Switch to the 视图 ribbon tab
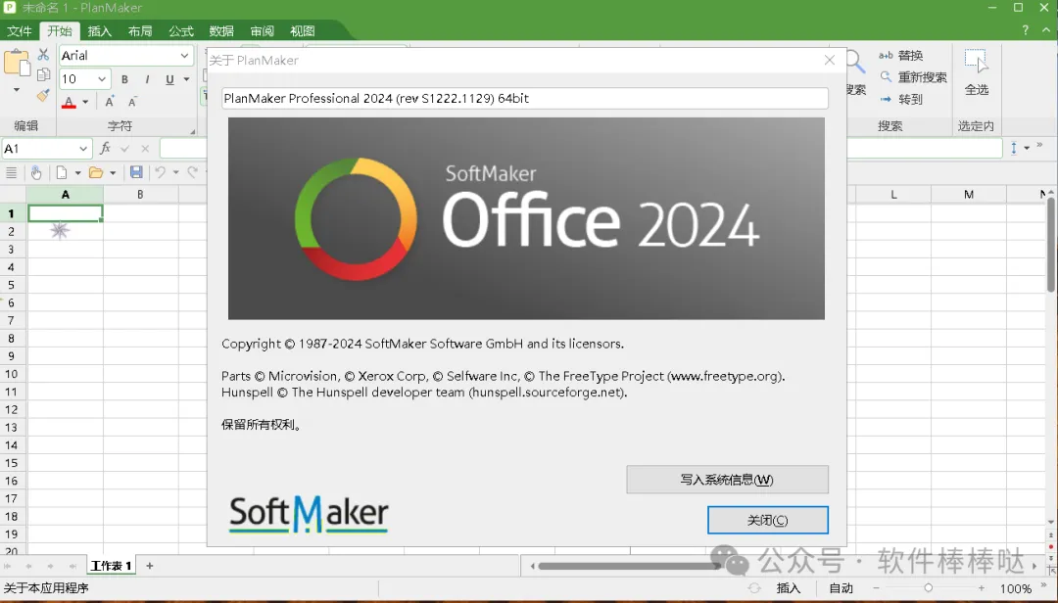Viewport: 1058px width, 603px height. point(303,31)
